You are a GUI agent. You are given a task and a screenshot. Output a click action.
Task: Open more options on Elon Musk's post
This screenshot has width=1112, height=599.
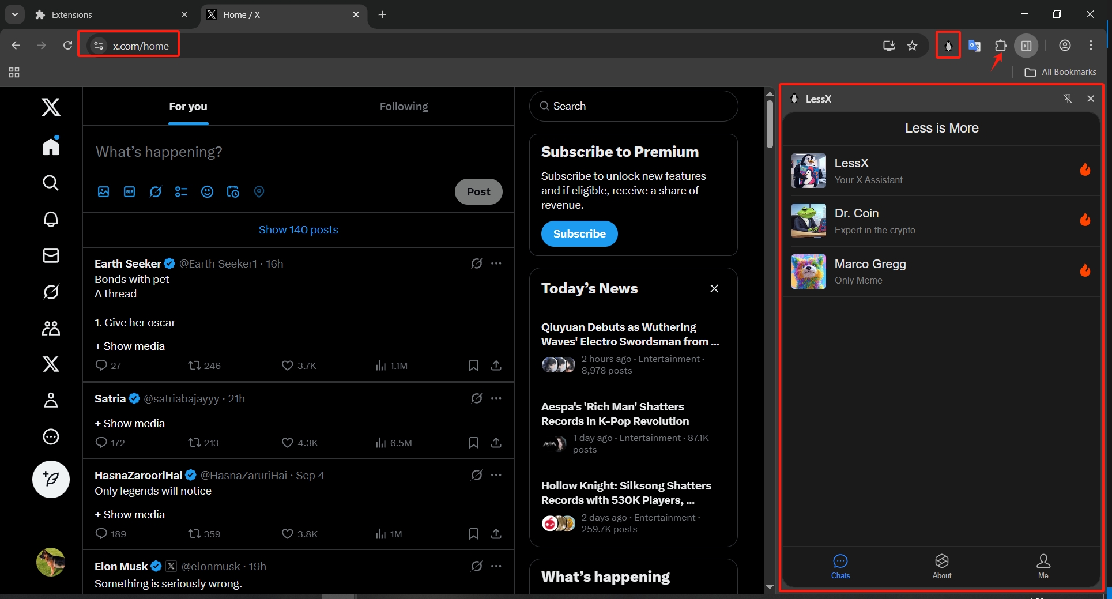click(x=497, y=566)
